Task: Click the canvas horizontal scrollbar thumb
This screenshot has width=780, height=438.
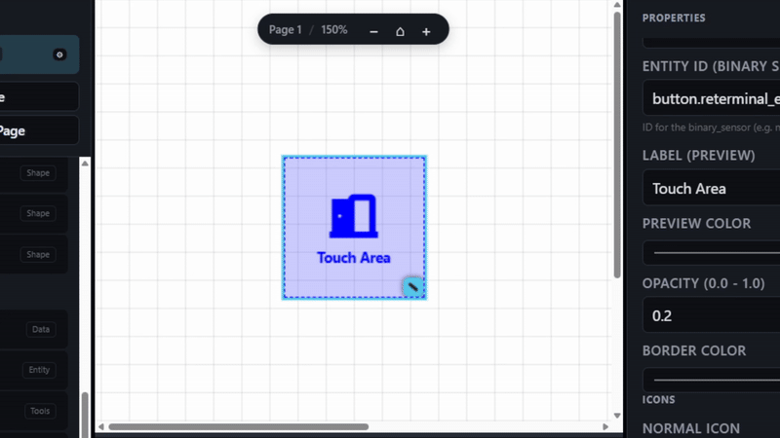Action: pos(238,426)
